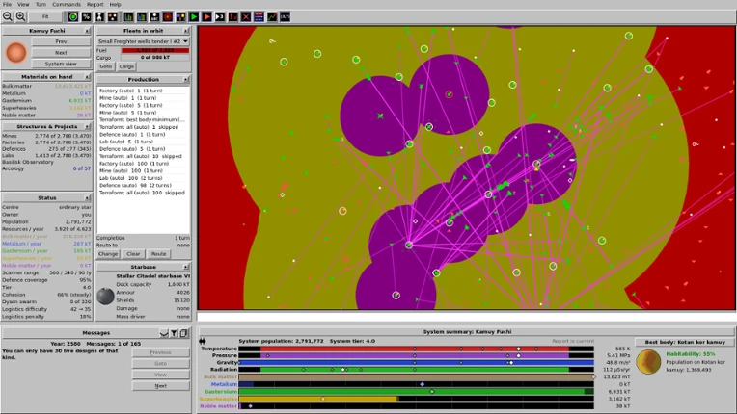Click the production Clear button

(133, 253)
